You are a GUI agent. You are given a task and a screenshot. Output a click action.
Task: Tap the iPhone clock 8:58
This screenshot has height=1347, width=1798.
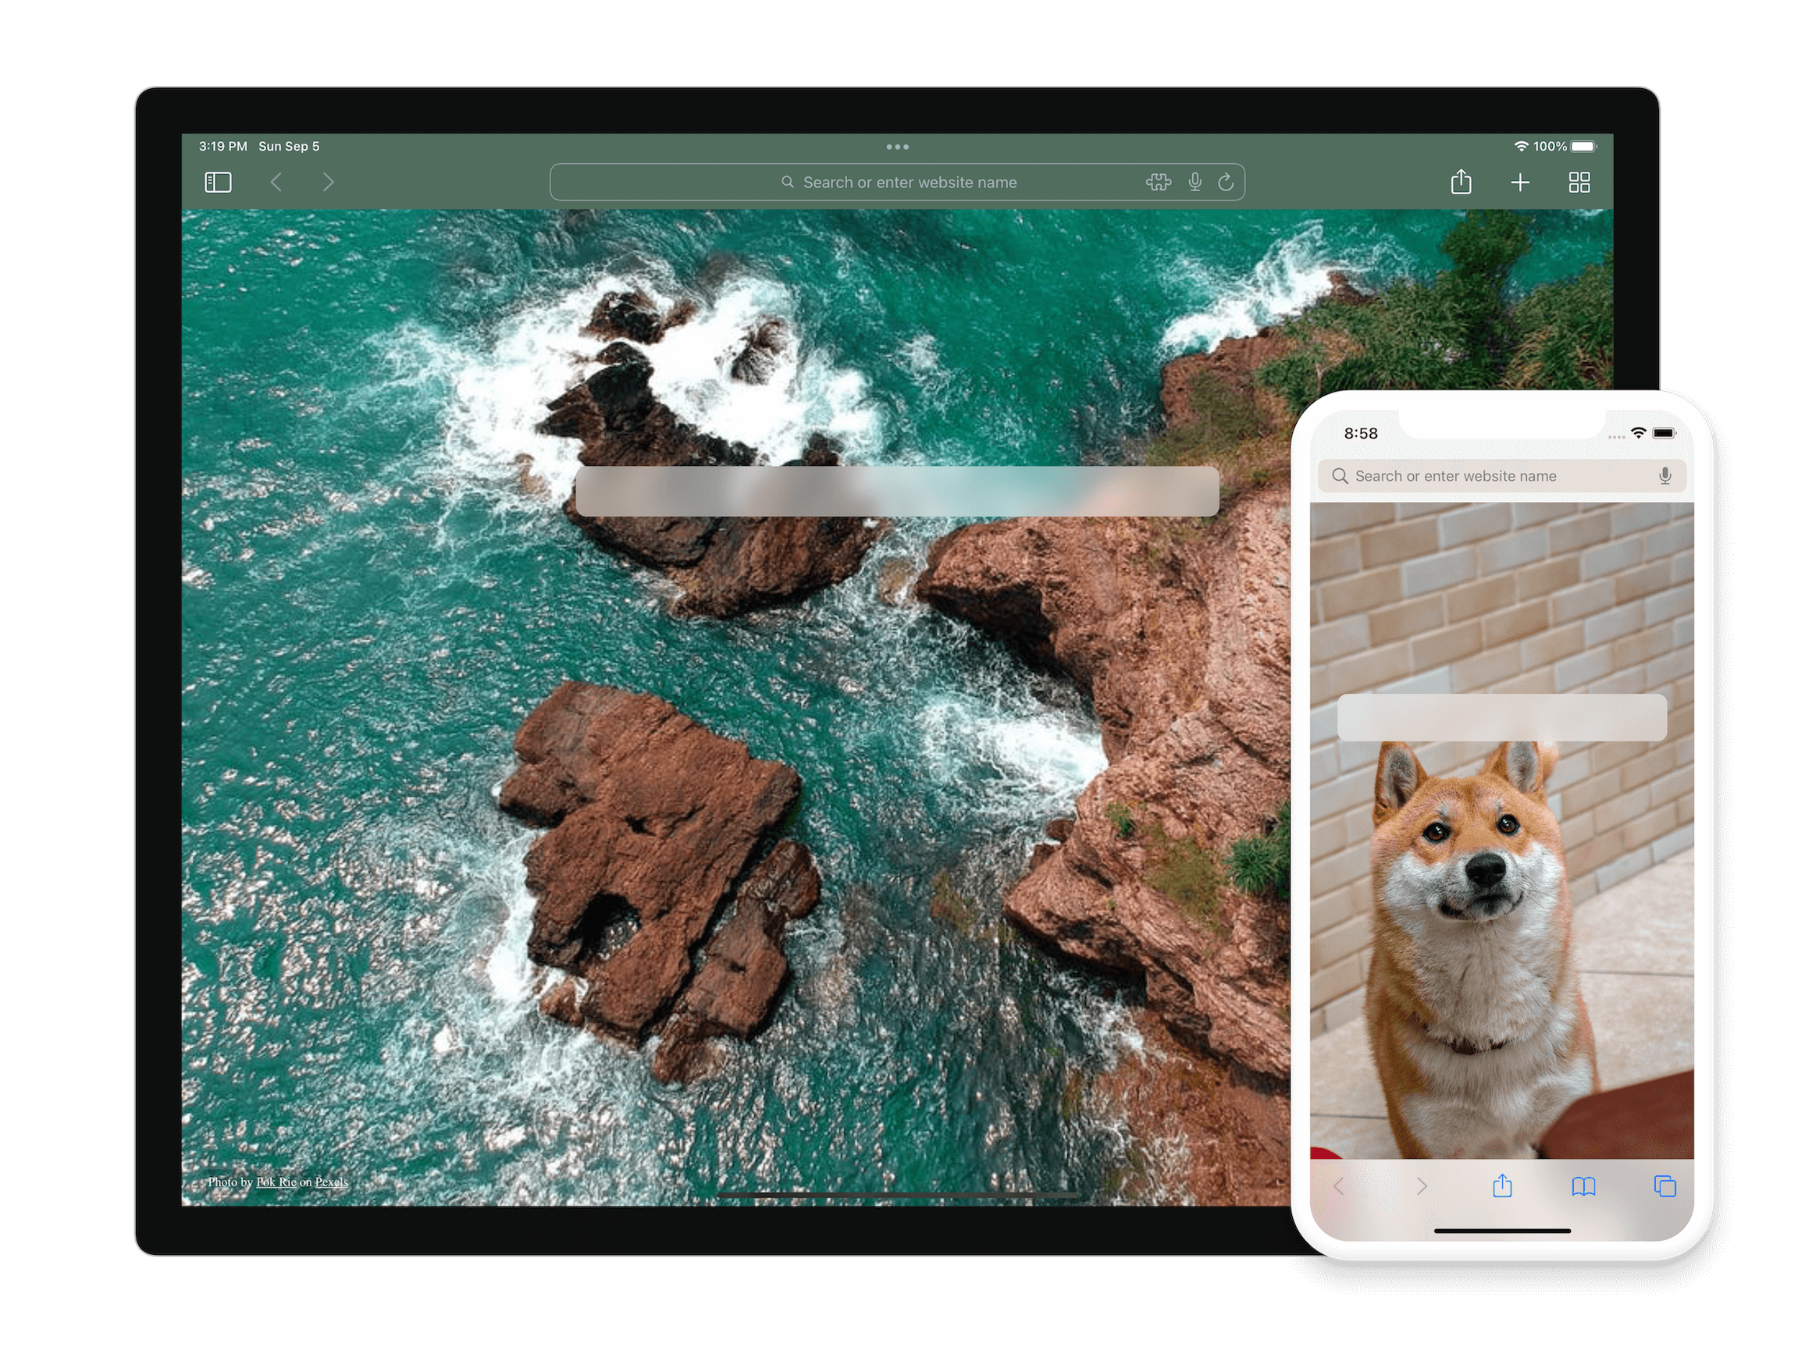[1361, 433]
